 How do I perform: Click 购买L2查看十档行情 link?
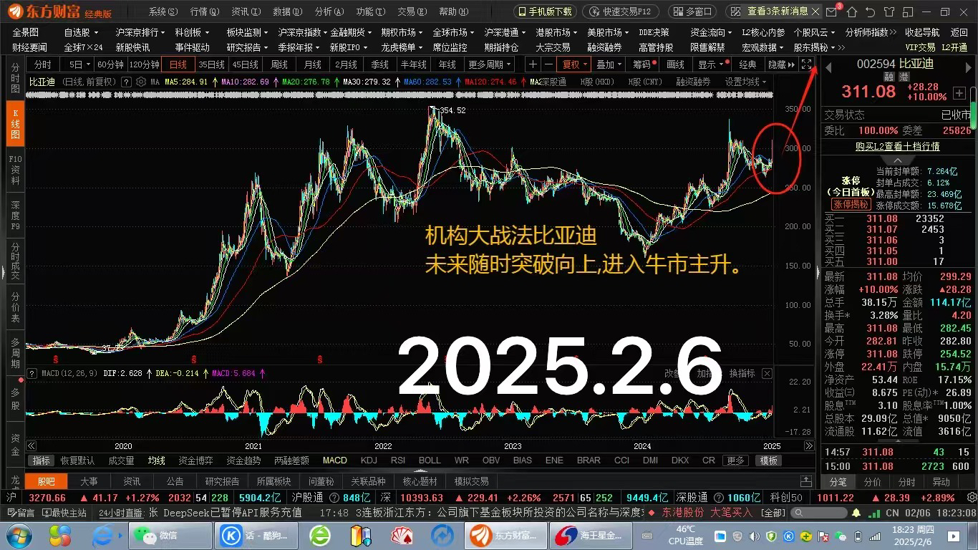(897, 146)
